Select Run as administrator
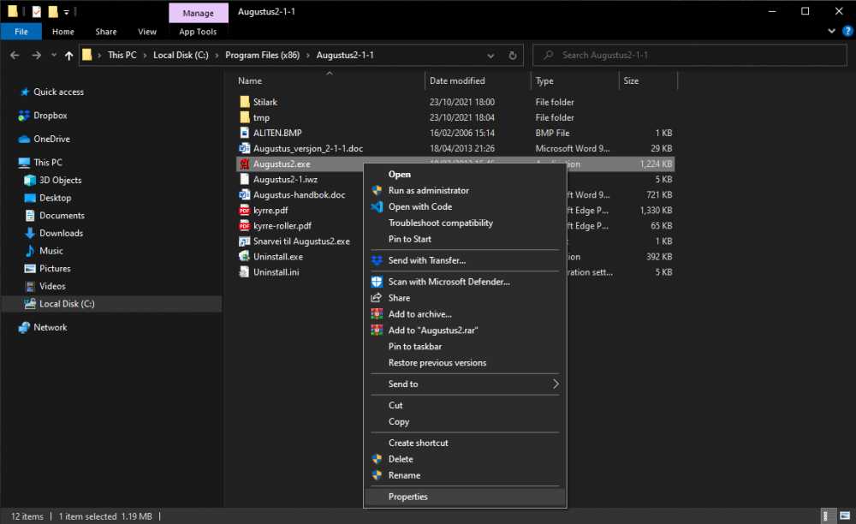The width and height of the screenshot is (856, 524). (428, 190)
